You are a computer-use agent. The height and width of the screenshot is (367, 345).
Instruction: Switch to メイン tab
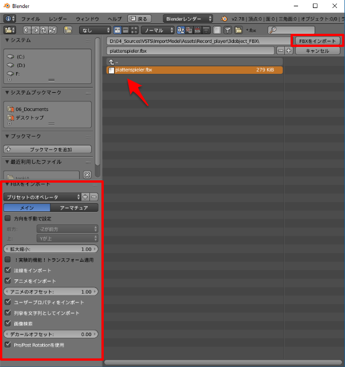pyautogui.click(x=27, y=208)
